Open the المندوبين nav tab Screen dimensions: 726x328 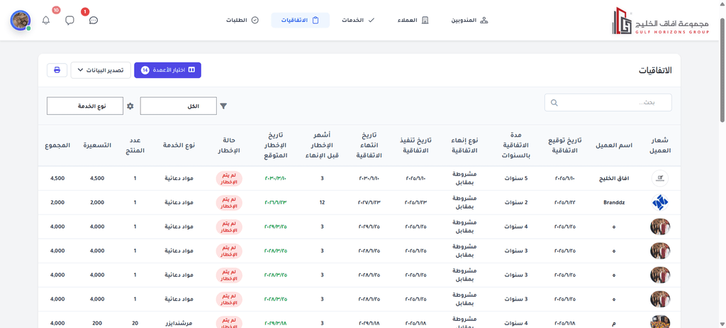coord(470,21)
